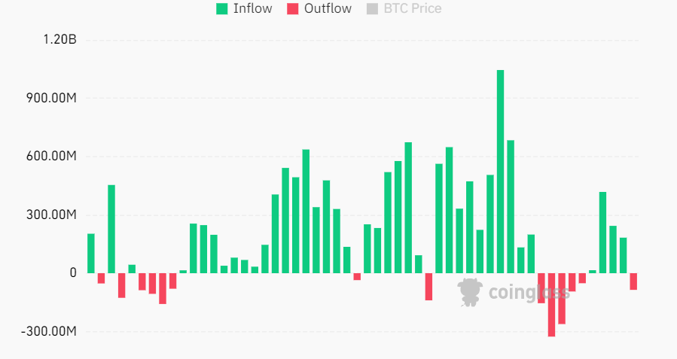Click the coinglass watermark logo icon
The image size is (677, 359).
click(470, 291)
